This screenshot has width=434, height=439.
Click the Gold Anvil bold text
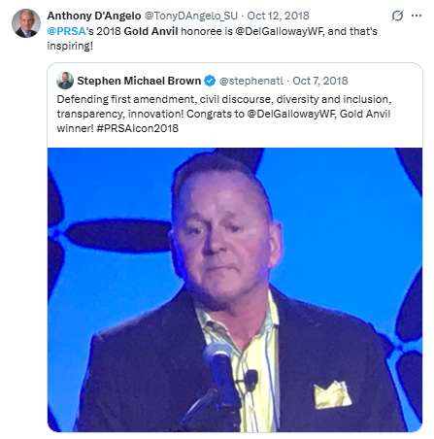click(150, 31)
